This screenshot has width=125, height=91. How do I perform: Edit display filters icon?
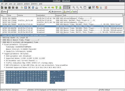click(93, 8)
